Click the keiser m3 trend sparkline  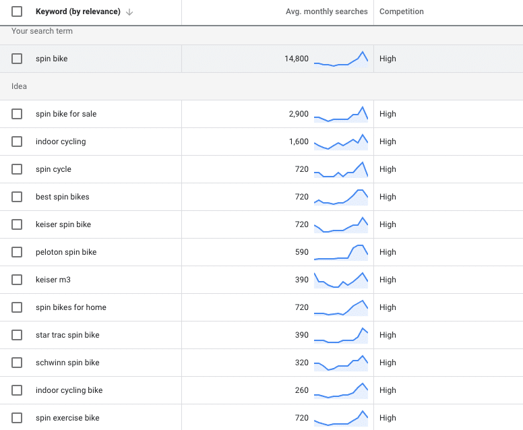pos(341,280)
